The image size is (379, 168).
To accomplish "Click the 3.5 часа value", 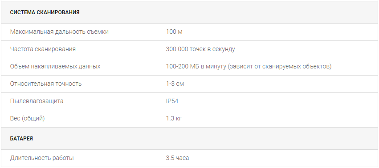I will 177,158.
